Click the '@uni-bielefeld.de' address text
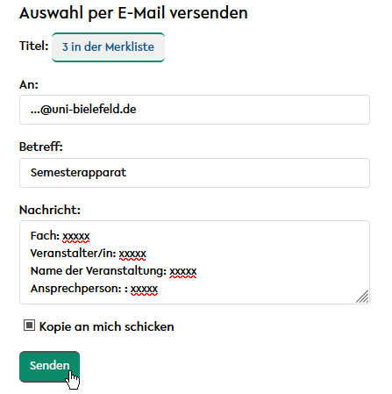The width and height of the screenshot is (392, 394). point(88,110)
